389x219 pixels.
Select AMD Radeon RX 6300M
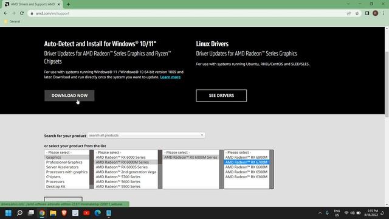pos(246,177)
